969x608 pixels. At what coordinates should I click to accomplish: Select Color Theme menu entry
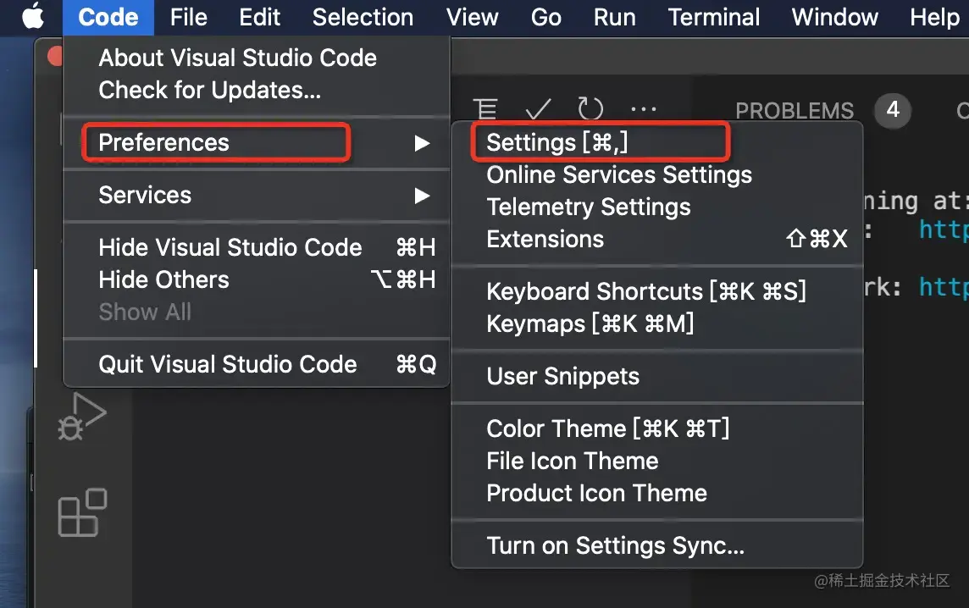607,428
